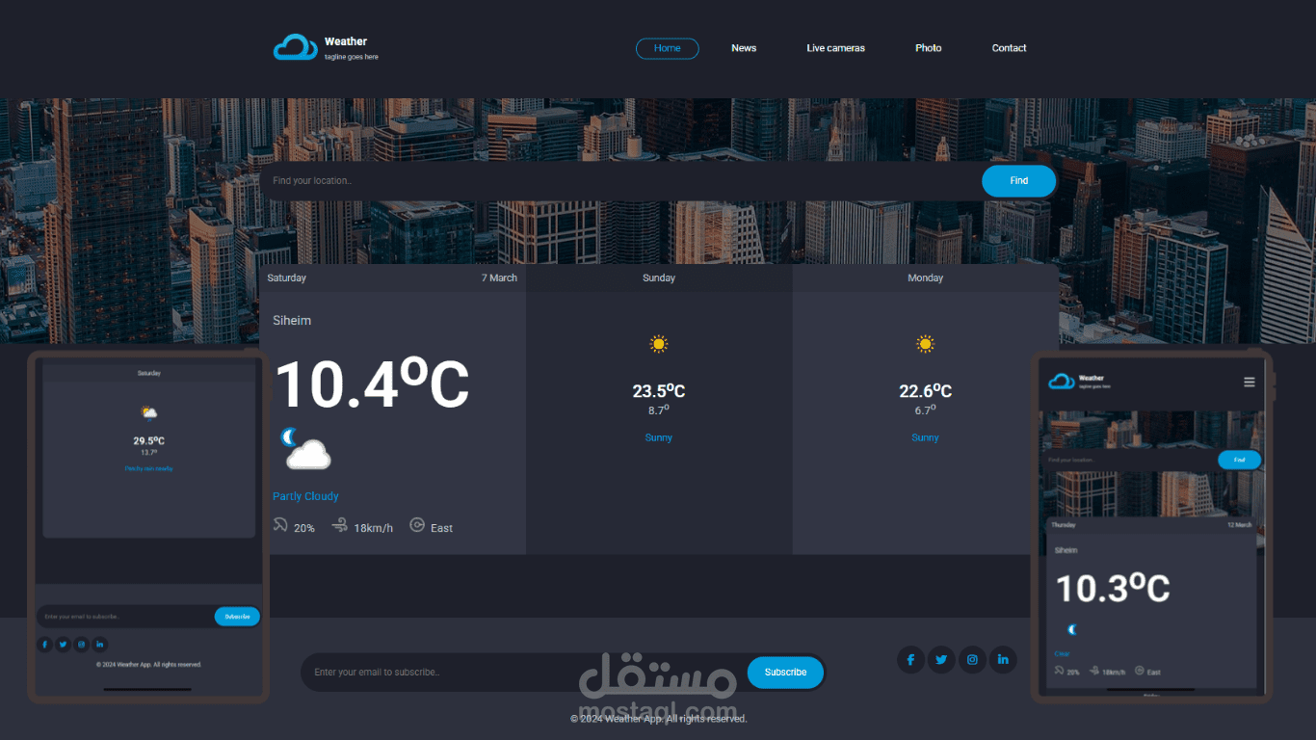Click the cloud Weather logo
The width and height of the screenshot is (1316, 740).
(294, 45)
